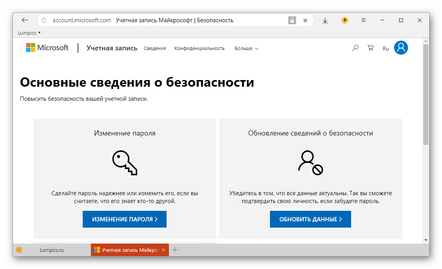Expand the Больше dropdown menu
The width and height of the screenshot is (442, 269).
coord(246,48)
